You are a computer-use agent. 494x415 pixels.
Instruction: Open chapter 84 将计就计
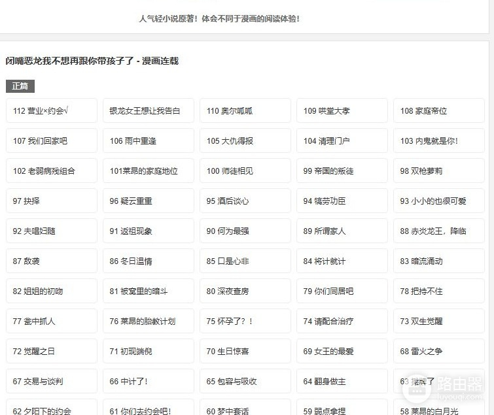click(x=342, y=261)
